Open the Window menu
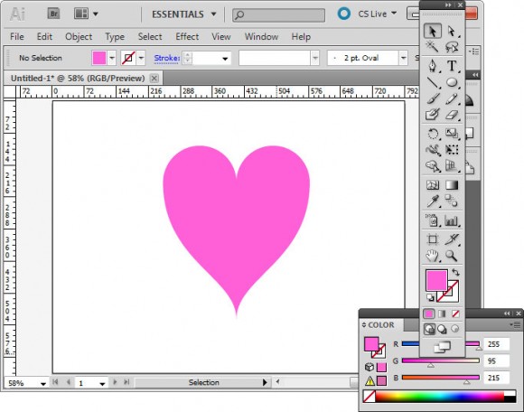524x412 pixels. point(261,36)
